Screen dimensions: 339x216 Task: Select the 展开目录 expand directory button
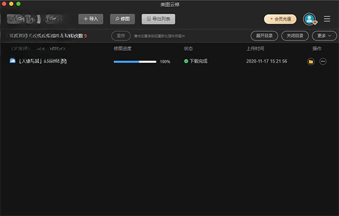point(264,36)
